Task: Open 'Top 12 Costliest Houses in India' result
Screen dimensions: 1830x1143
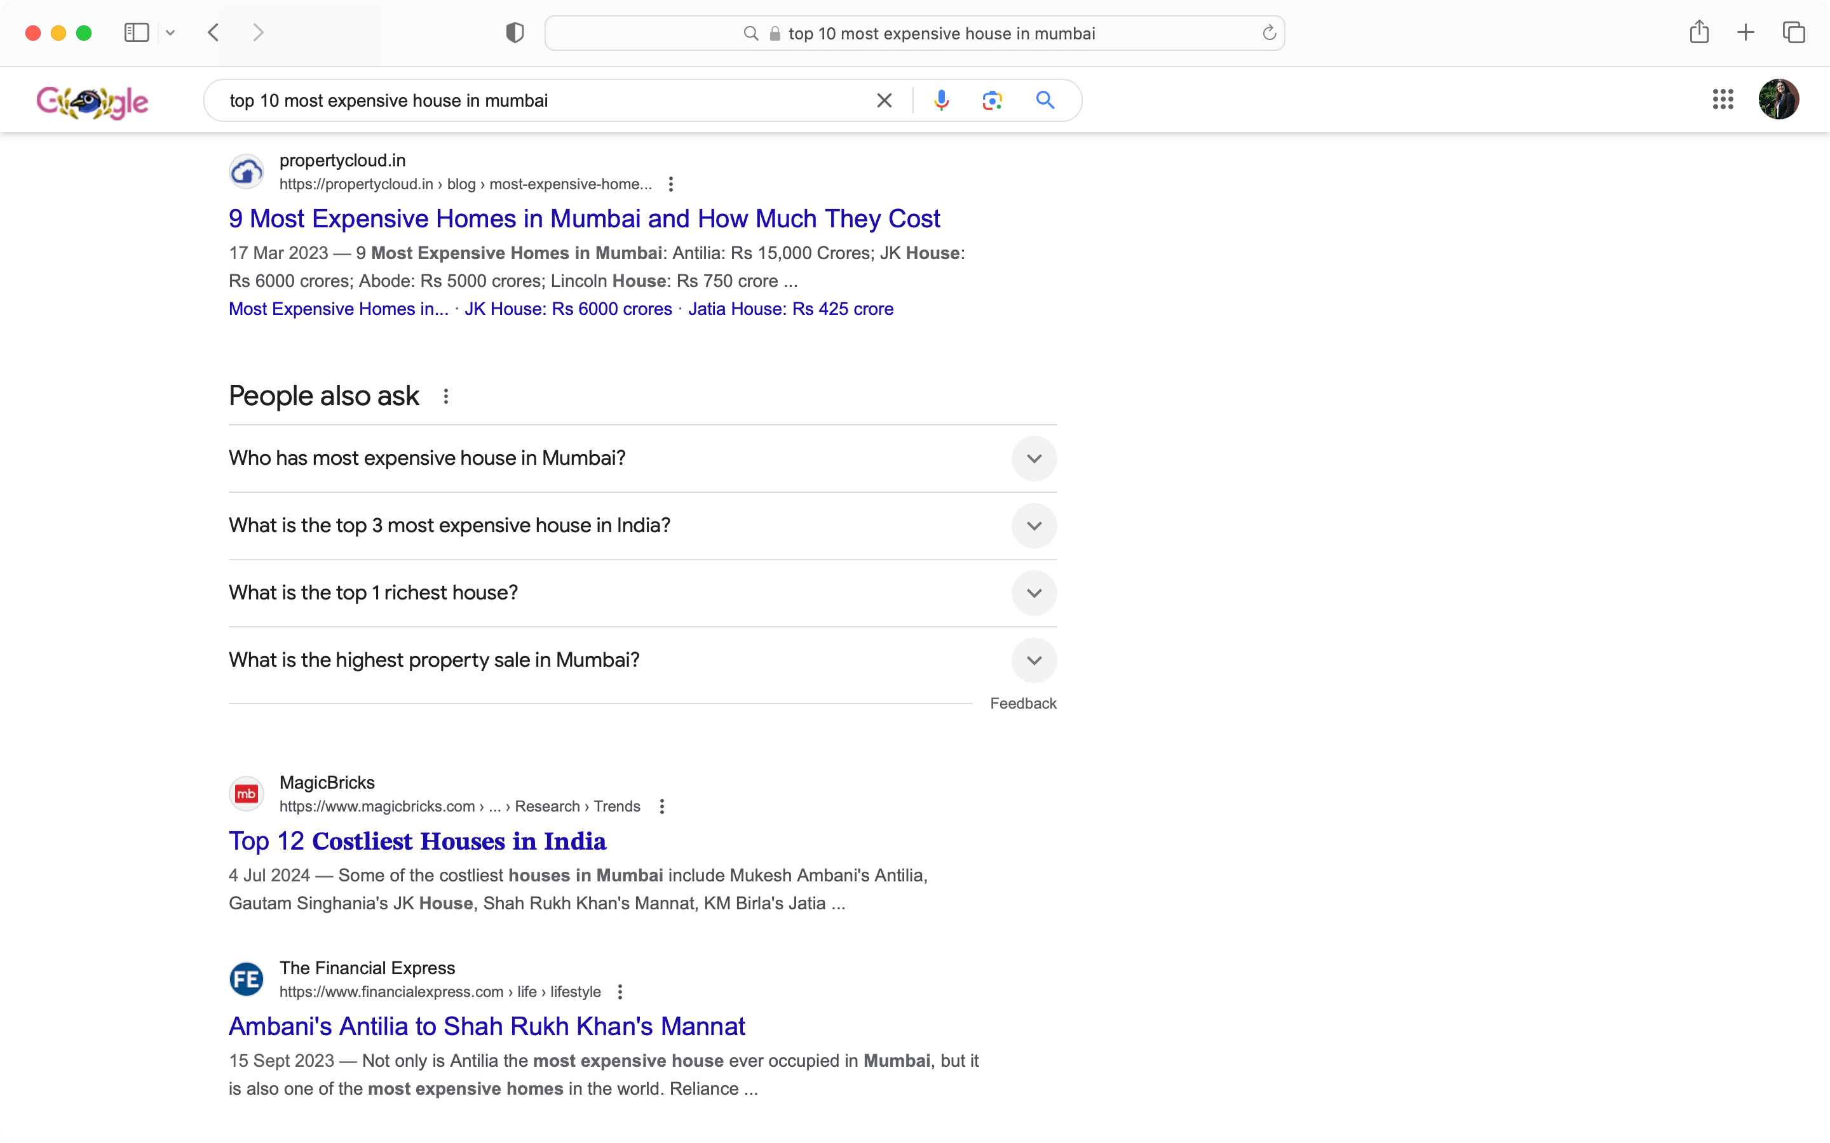Action: [x=417, y=841]
